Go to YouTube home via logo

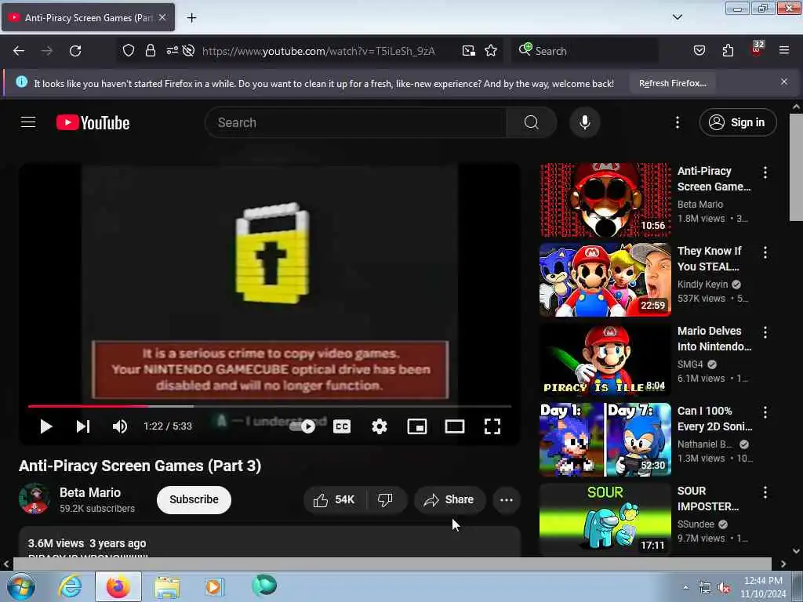pos(93,123)
